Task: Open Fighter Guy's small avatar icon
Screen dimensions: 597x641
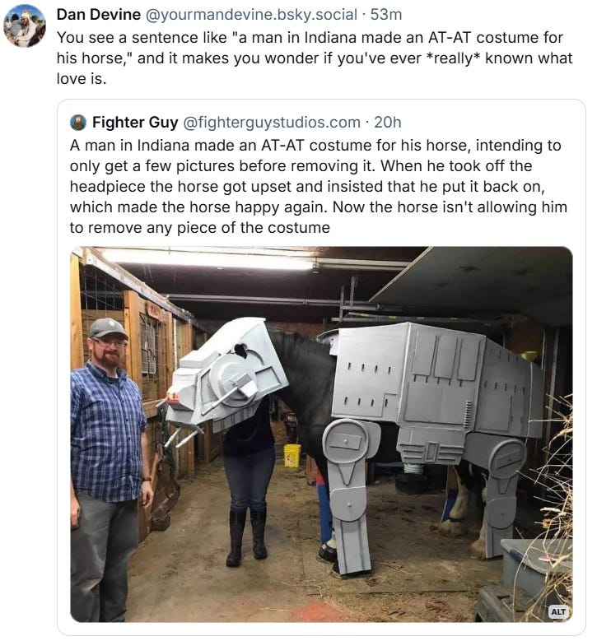Action: 78,123
